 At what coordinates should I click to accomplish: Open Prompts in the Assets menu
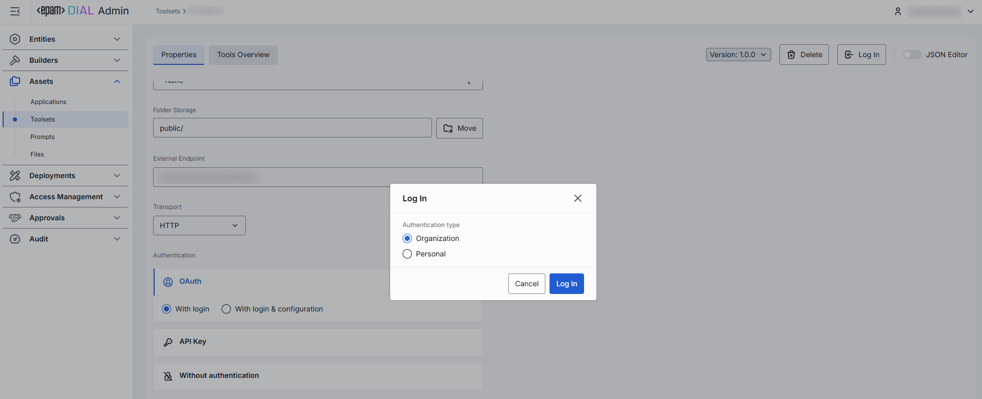tap(42, 137)
